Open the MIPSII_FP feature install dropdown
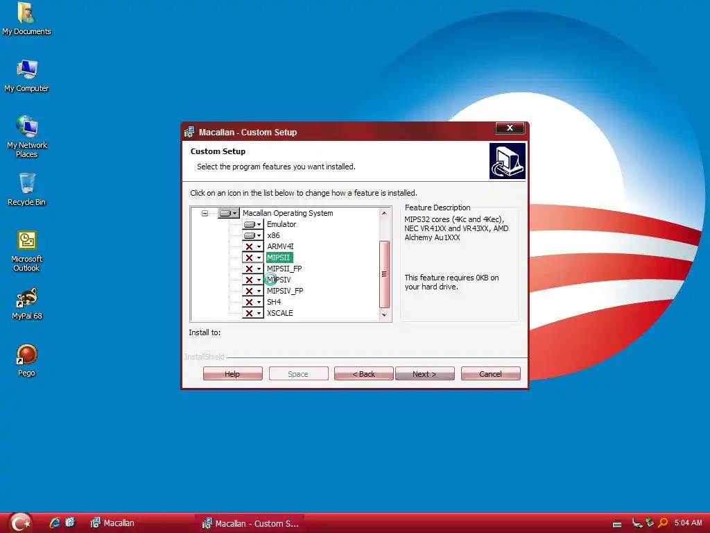 coord(252,269)
